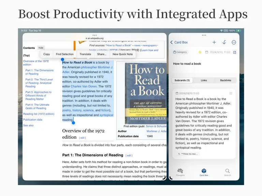Open the Thoughts tab icon

click(x=180, y=172)
